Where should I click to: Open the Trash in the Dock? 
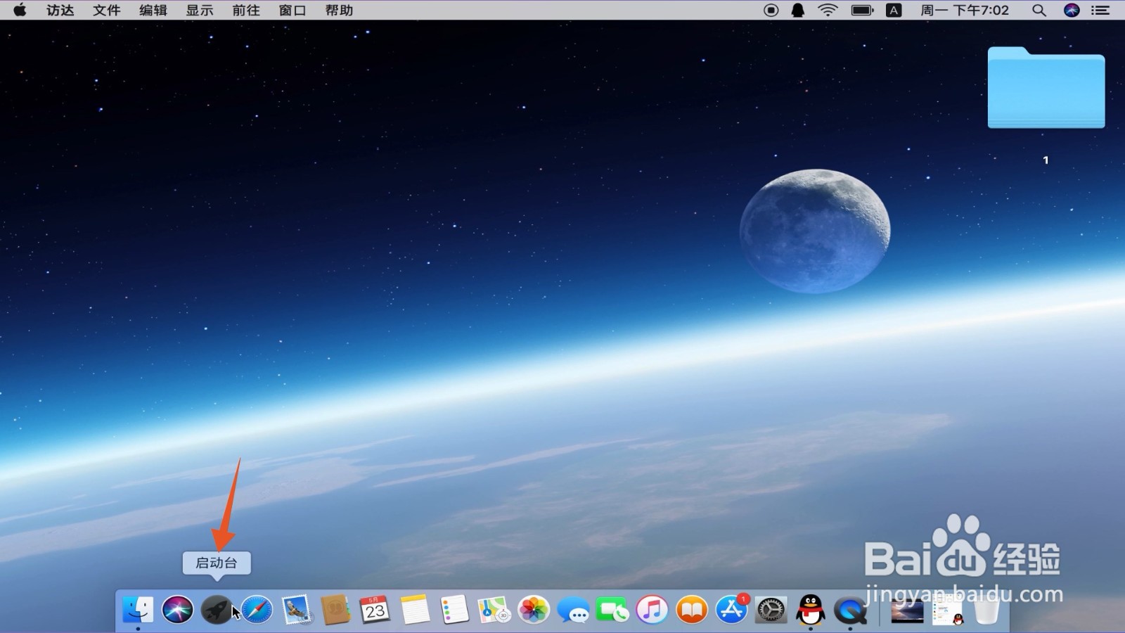(986, 609)
